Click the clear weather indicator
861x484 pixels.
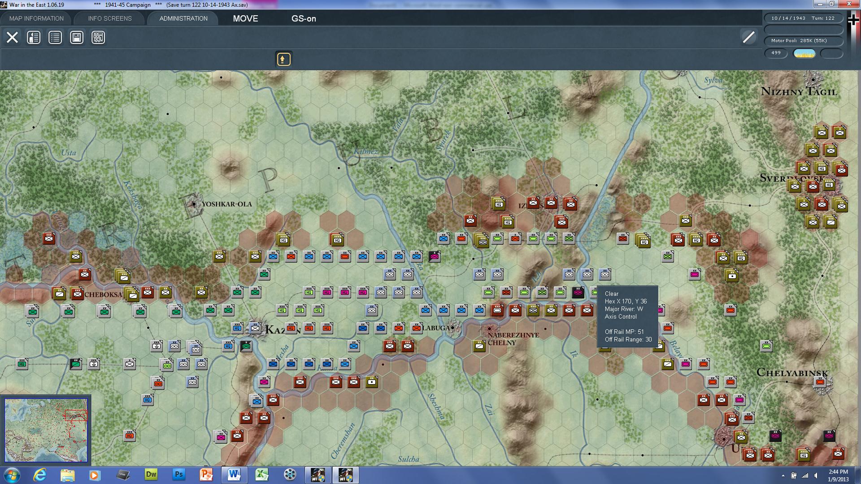click(804, 53)
